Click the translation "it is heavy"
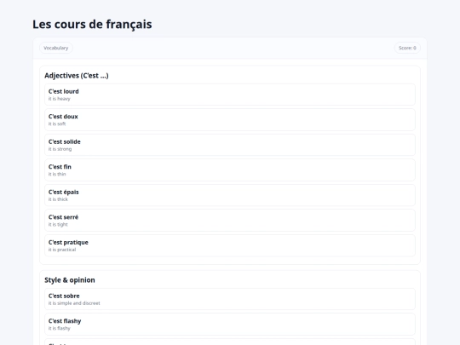The image size is (460, 345). point(60,99)
